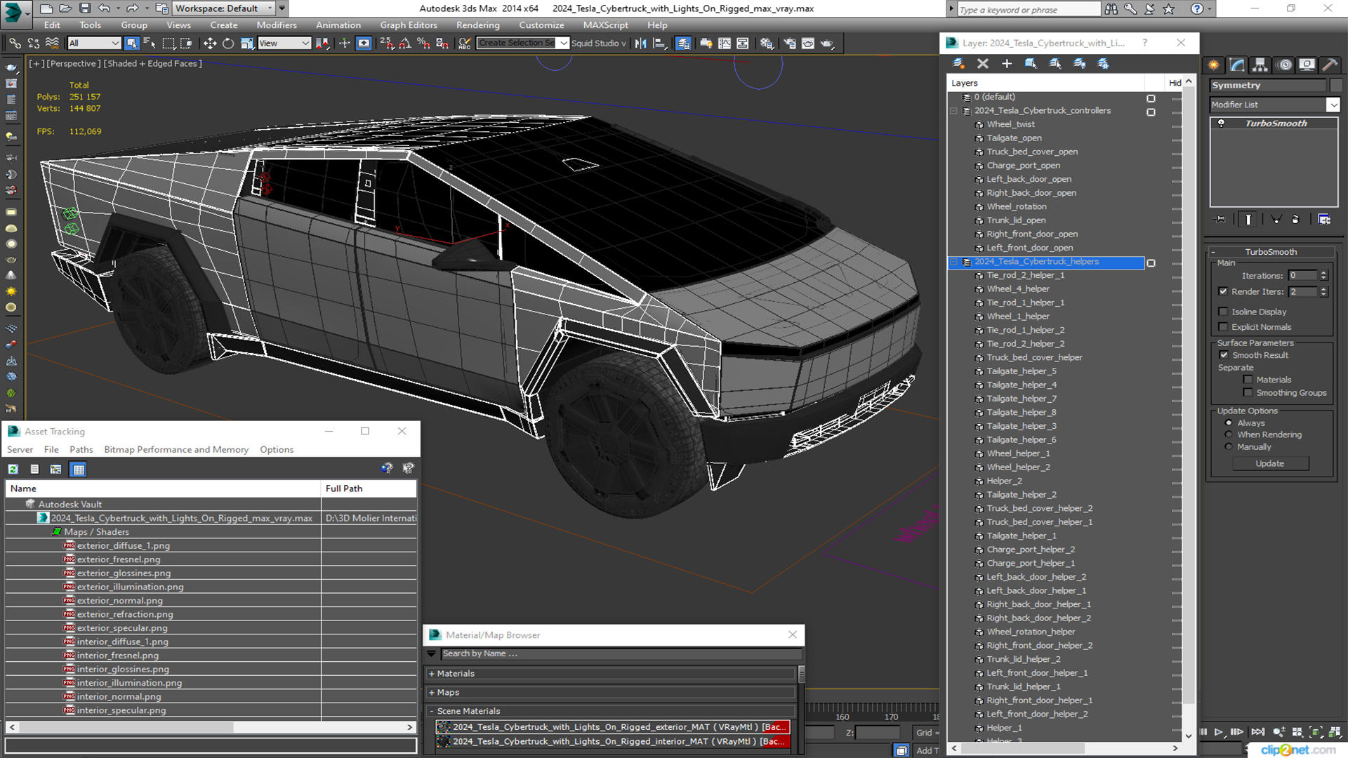Select the Select and Rotate tool
This screenshot has width=1348, height=758.
coord(228,44)
